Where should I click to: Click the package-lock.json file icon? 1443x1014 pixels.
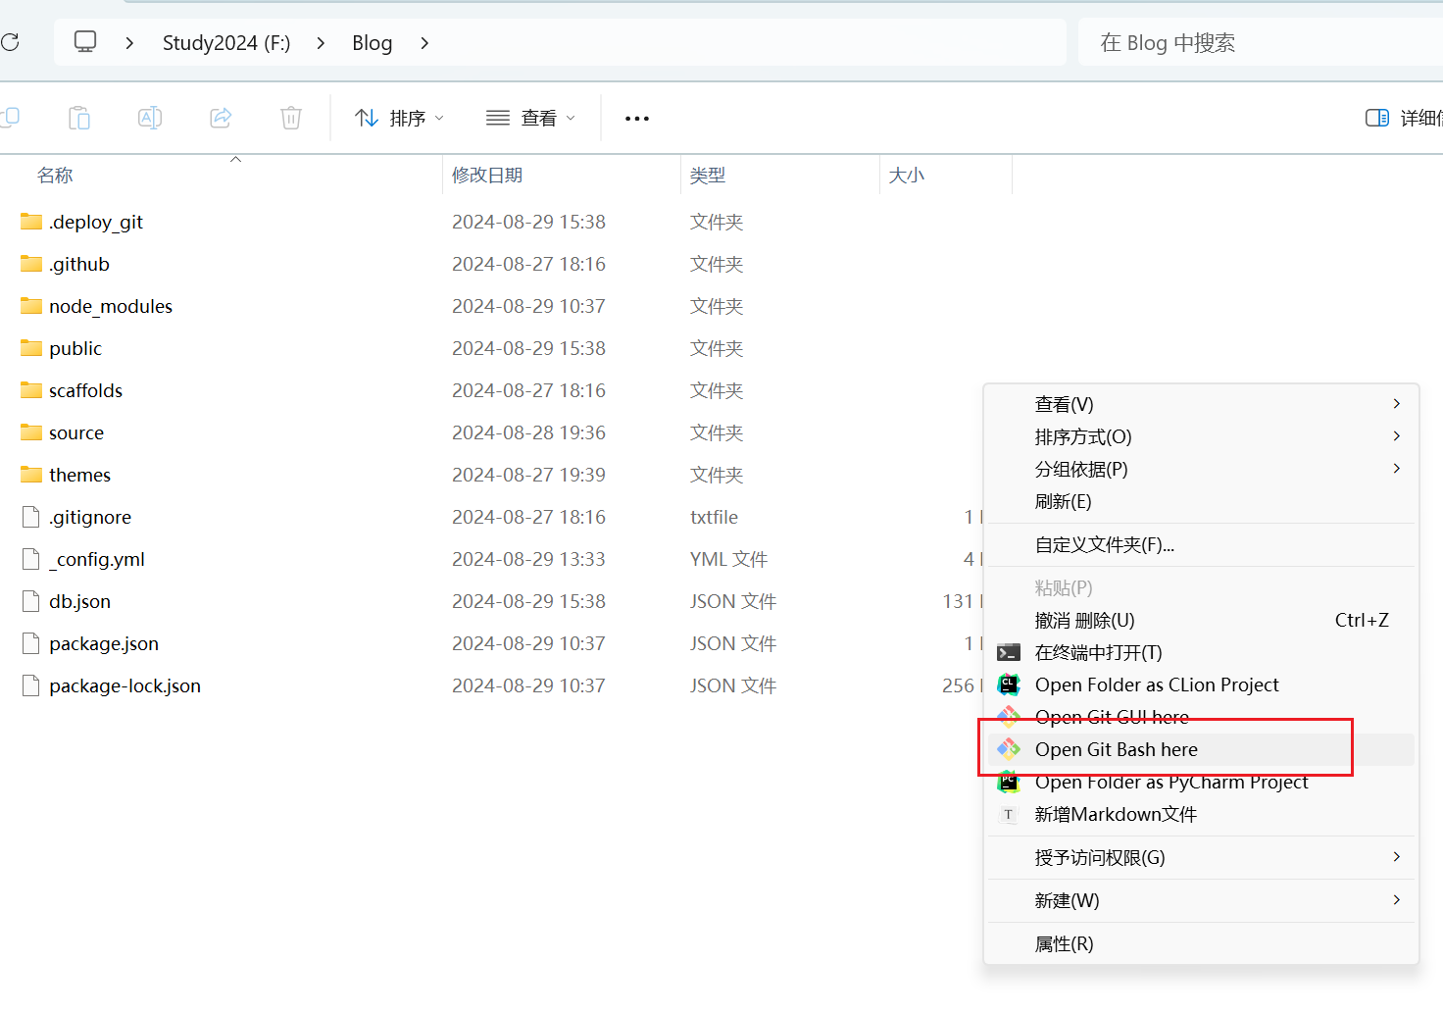coord(31,685)
